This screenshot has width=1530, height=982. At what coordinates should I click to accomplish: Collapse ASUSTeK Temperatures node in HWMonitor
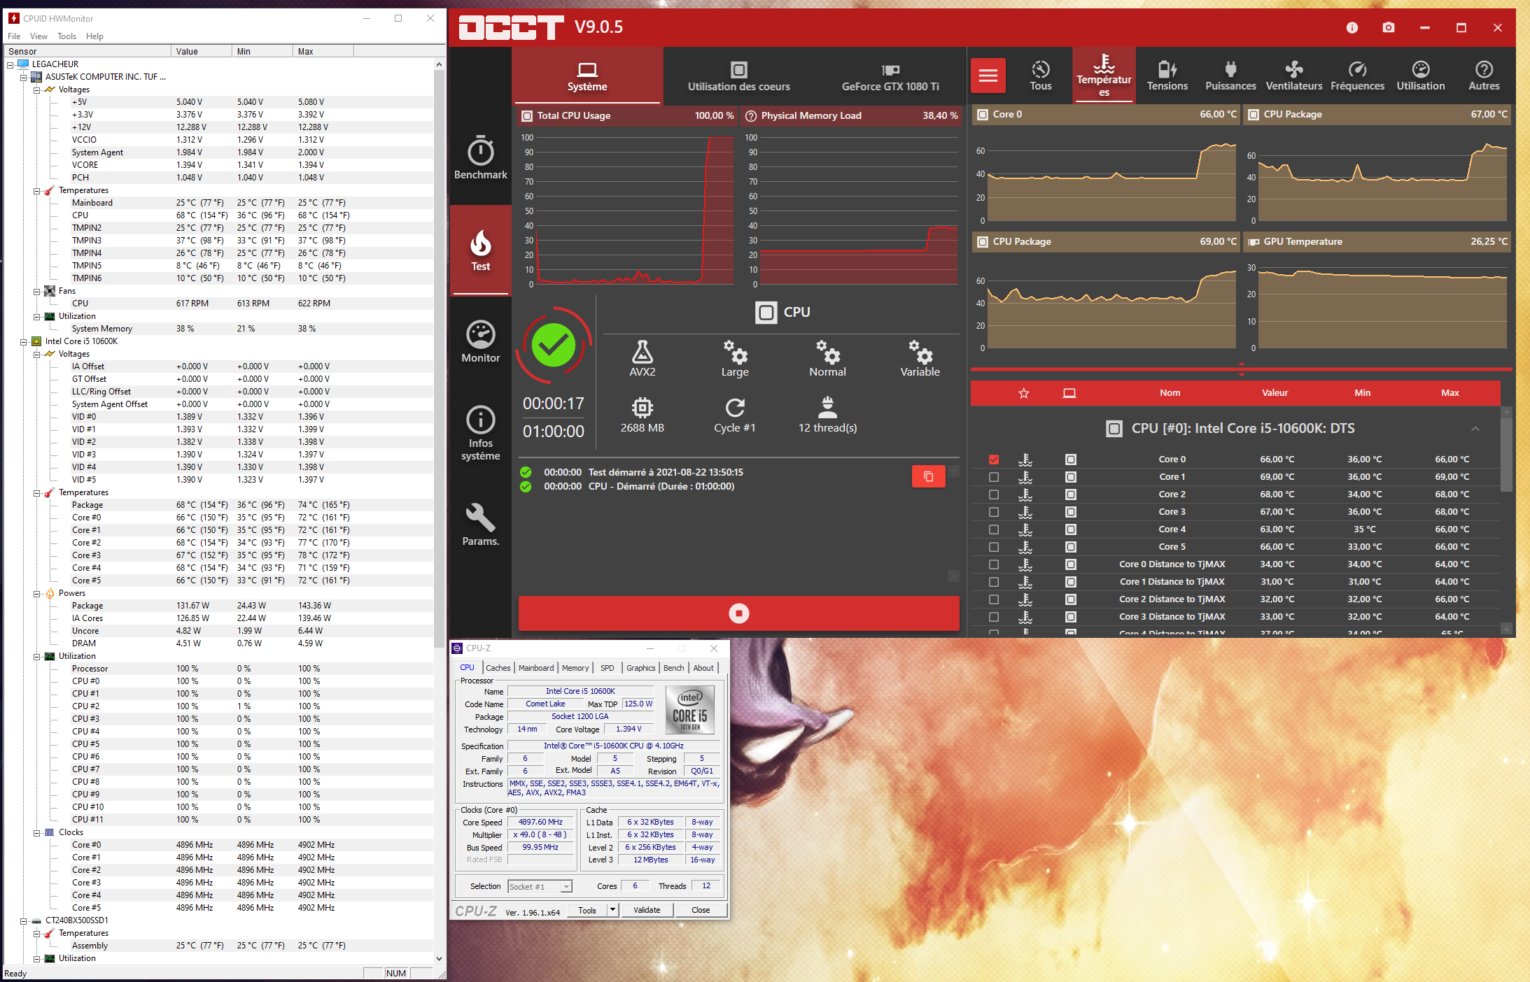tap(37, 190)
